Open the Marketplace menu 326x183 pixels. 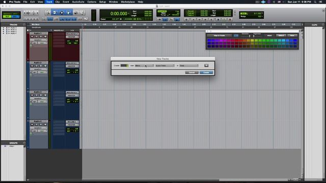coord(128,2)
